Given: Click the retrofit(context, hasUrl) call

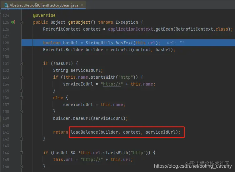Looking at the screenshot, I should click(142, 50).
